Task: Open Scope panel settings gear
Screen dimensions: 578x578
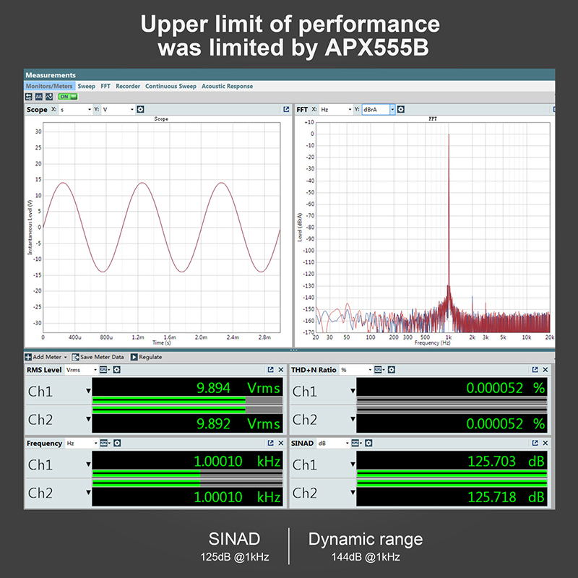Action: tap(140, 110)
